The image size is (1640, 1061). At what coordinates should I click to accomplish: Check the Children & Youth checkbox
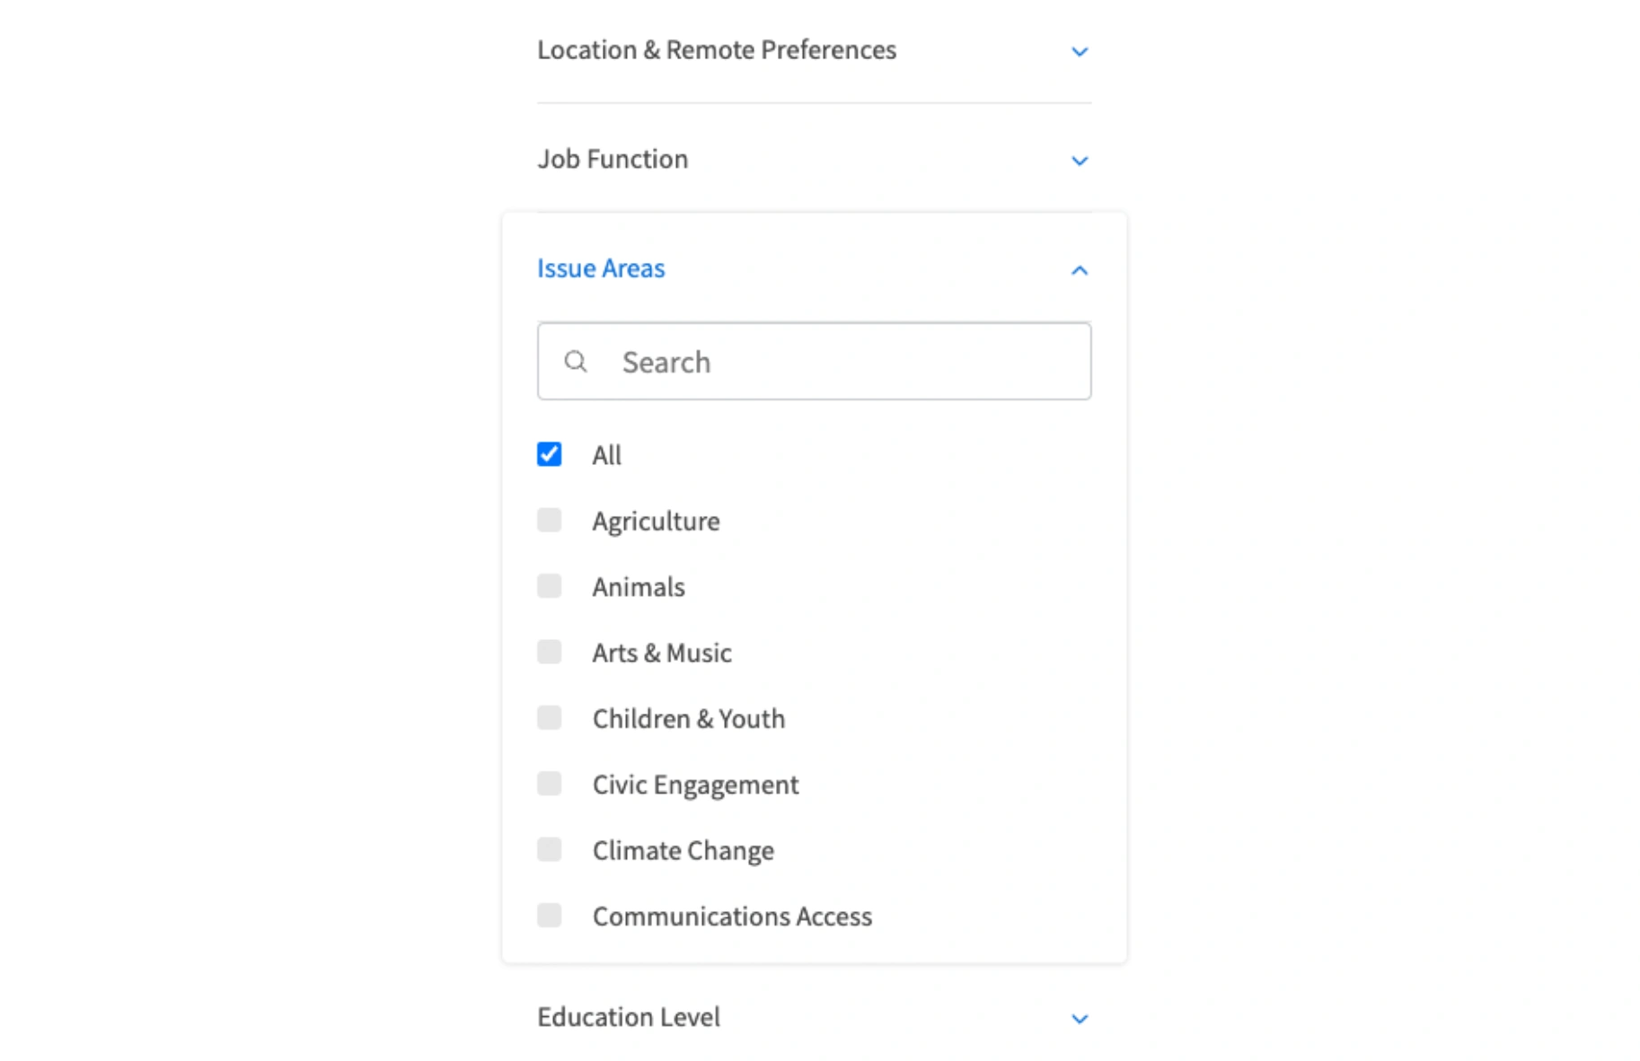pyautogui.click(x=550, y=718)
